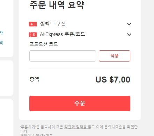Click the red Select coupon ticket icon
The width and height of the screenshot is (154, 136).
coord(33,24)
